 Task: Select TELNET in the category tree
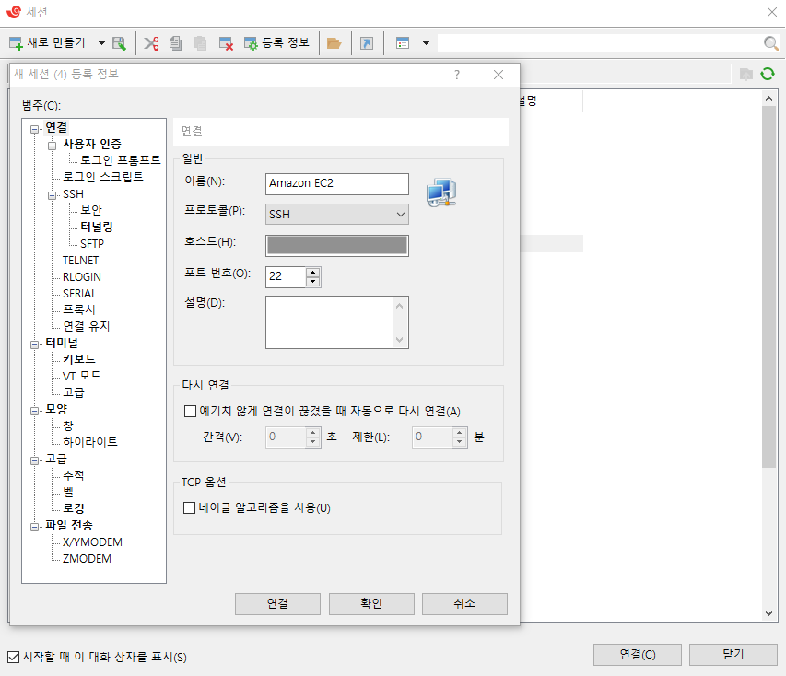(80, 260)
